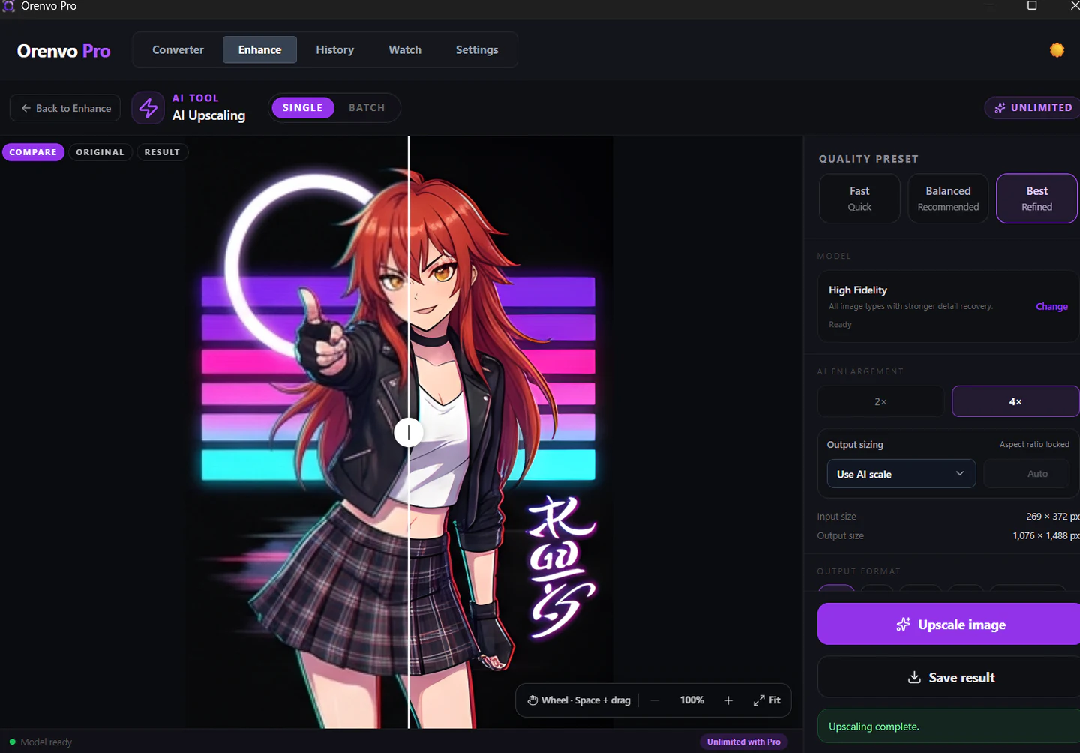The height and width of the screenshot is (753, 1080).
Task: Select the Fast quality preset
Action: coord(859,199)
